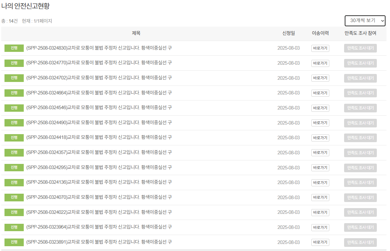
Task: Click the 만족도 조사 대기 button on first row
Action: point(360,48)
